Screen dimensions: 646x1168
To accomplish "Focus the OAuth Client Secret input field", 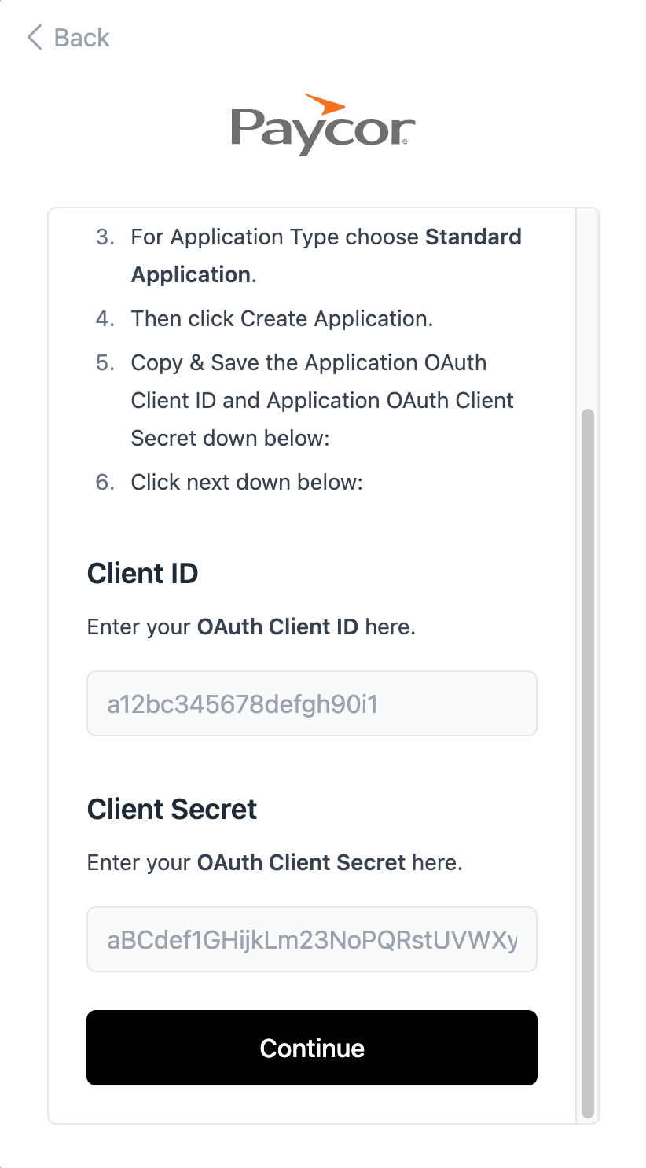I will coord(311,939).
